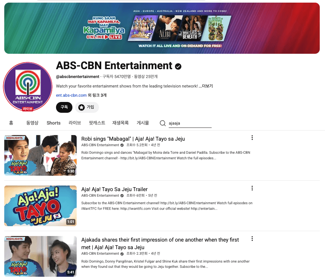Switch to the 홈 tab

[11, 123]
